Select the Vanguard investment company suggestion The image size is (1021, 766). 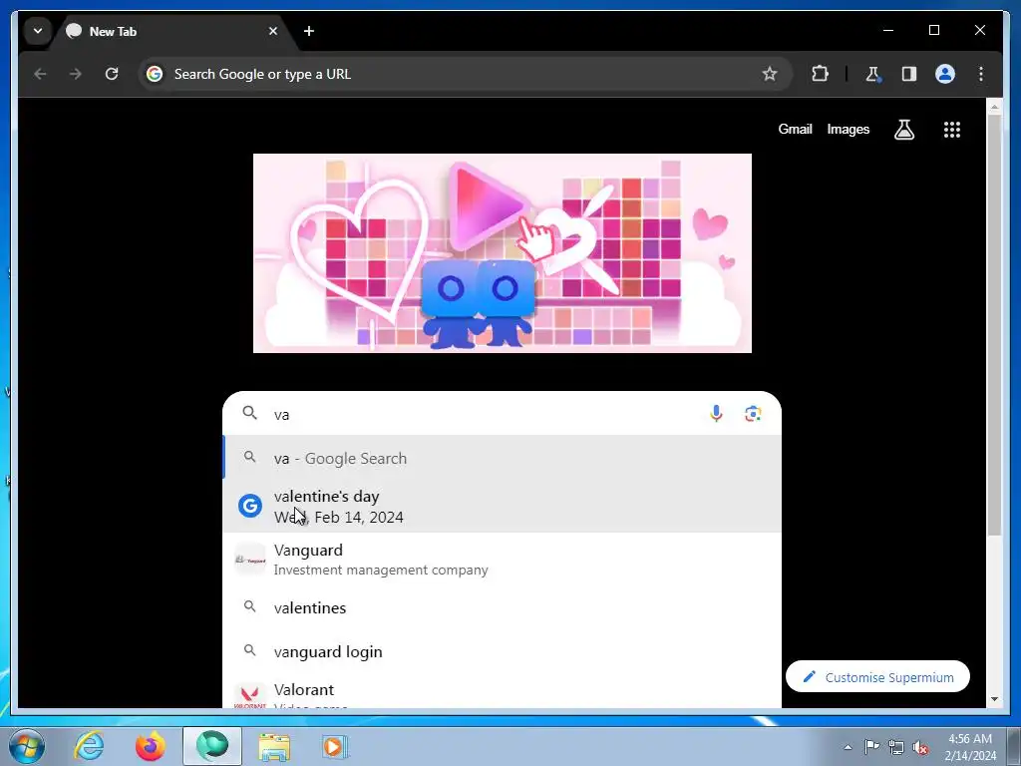point(503,560)
